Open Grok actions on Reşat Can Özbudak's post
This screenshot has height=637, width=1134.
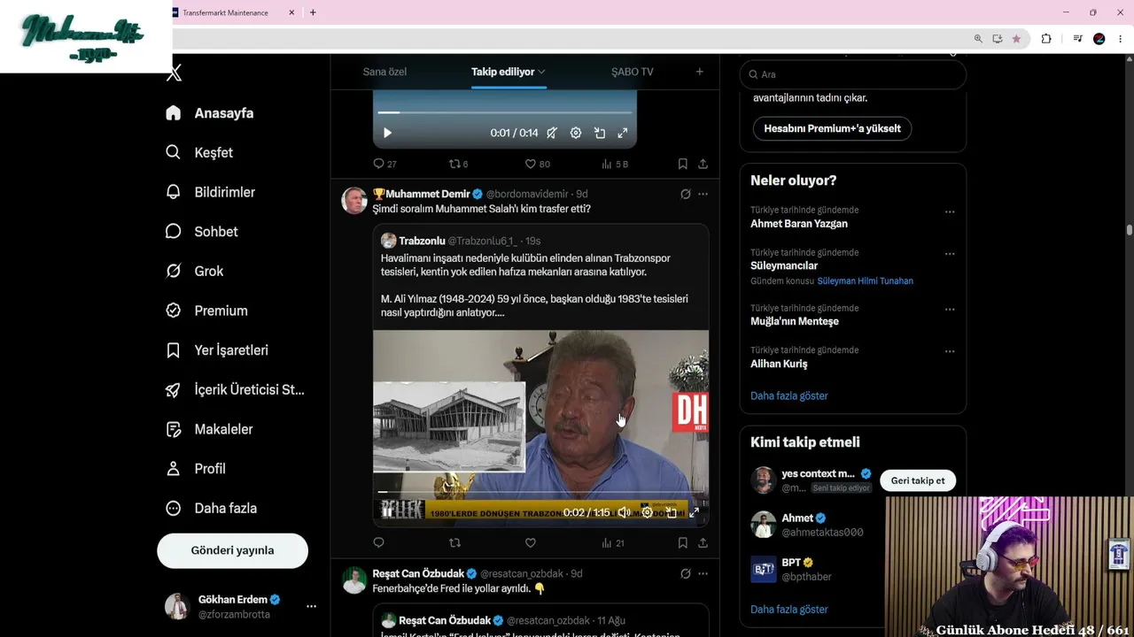point(685,573)
